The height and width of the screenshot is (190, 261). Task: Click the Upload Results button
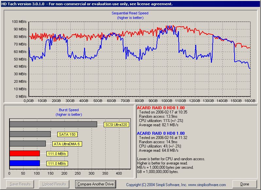coord(54,184)
